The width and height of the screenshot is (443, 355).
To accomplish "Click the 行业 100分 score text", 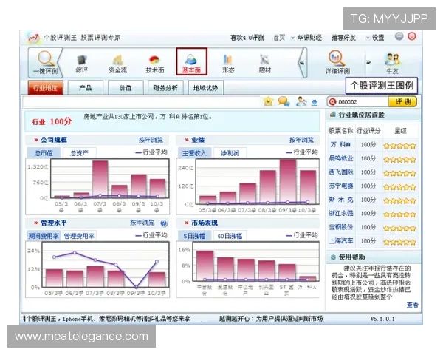I will pos(52,122).
